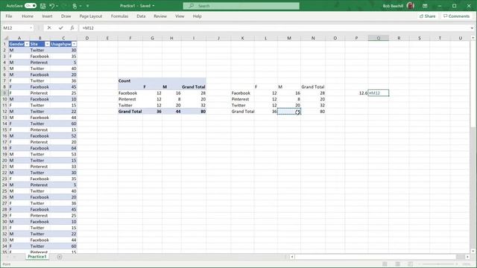Adjust the zoom slider in status bar

point(439,264)
